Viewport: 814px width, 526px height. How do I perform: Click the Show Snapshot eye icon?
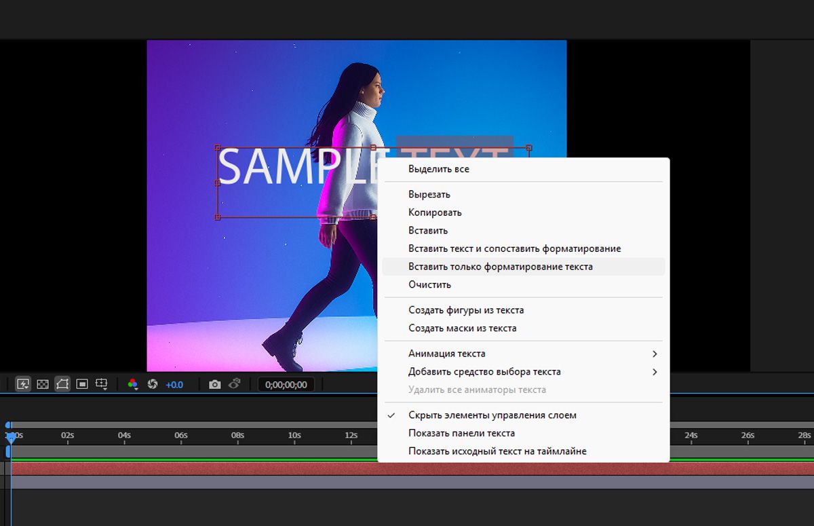[x=235, y=384]
